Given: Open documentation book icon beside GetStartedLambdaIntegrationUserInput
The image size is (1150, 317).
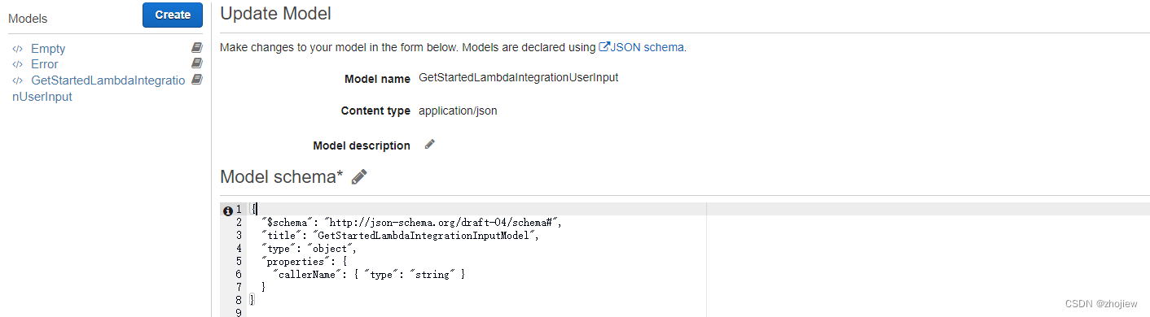Looking at the screenshot, I should point(196,79).
